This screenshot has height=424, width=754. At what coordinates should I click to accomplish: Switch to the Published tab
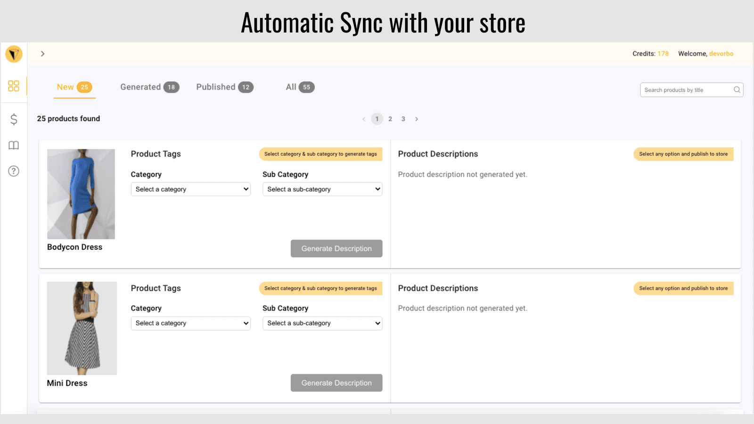point(225,87)
